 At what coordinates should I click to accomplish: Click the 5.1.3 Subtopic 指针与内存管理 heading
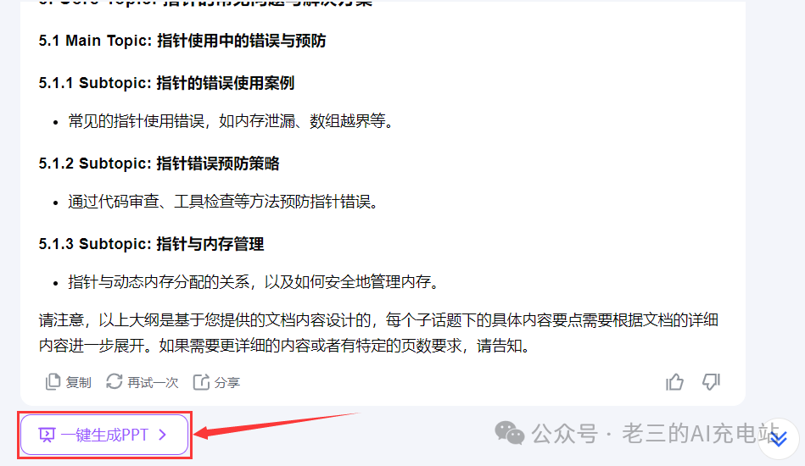pyautogui.click(x=152, y=243)
